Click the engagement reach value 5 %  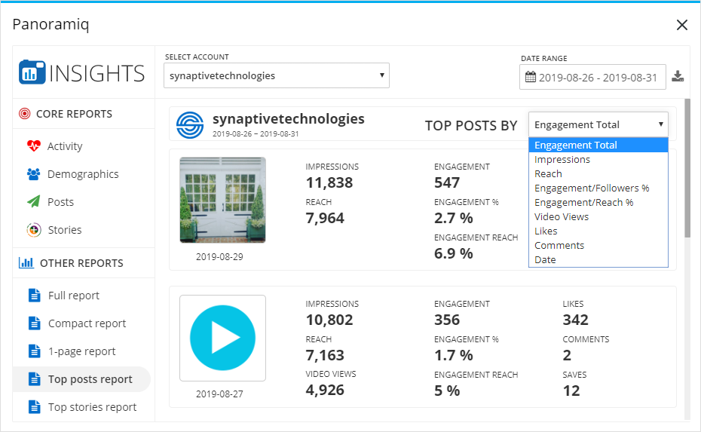click(447, 391)
